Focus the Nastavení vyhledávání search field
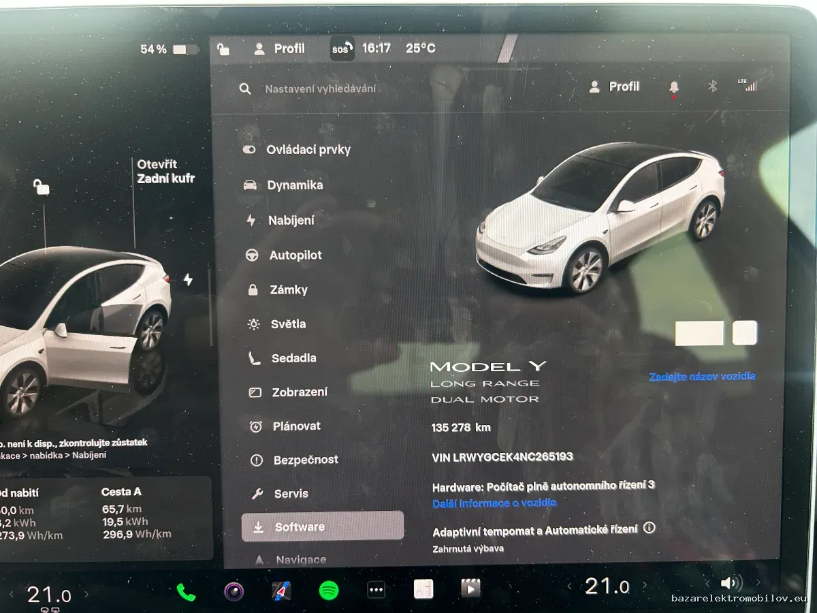 (321, 89)
